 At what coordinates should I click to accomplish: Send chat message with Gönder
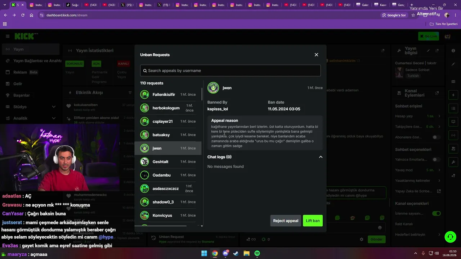pos(376,239)
